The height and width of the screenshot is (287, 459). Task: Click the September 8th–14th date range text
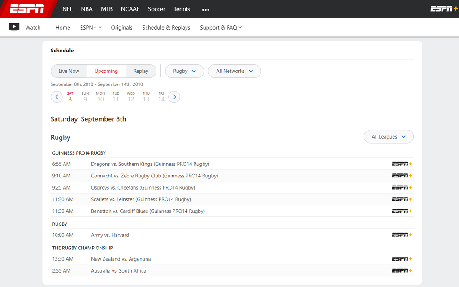point(97,84)
